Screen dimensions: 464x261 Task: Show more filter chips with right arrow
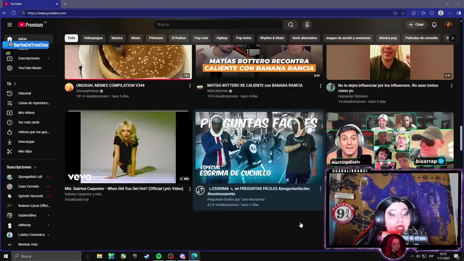(x=452, y=38)
